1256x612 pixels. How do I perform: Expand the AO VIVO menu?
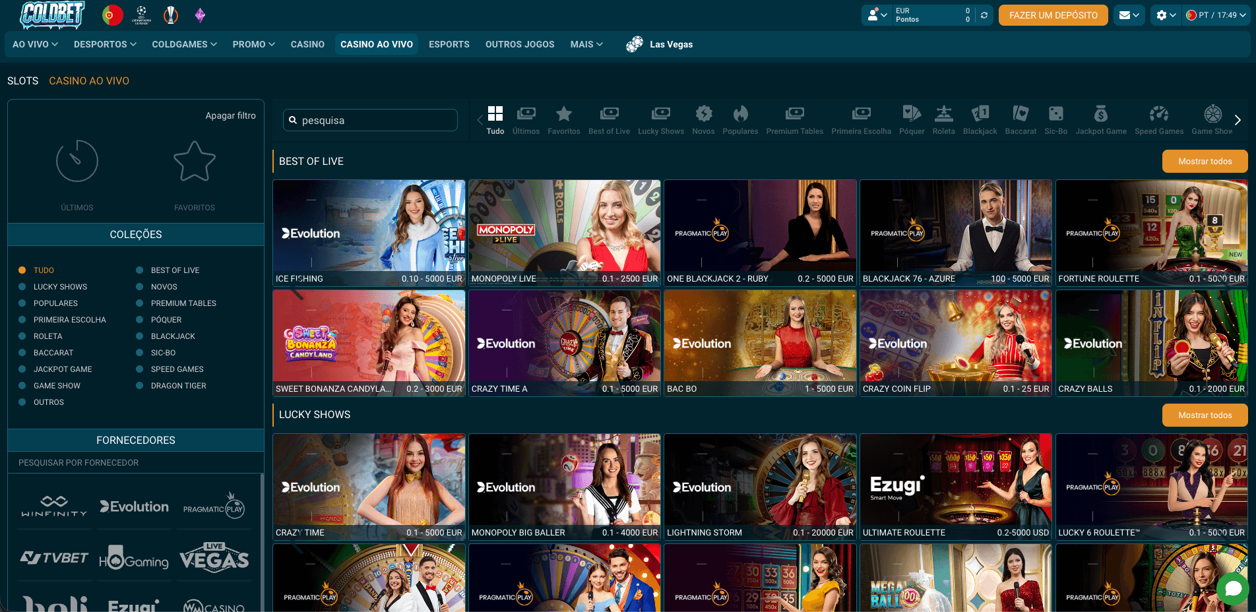tap(36, 44)
